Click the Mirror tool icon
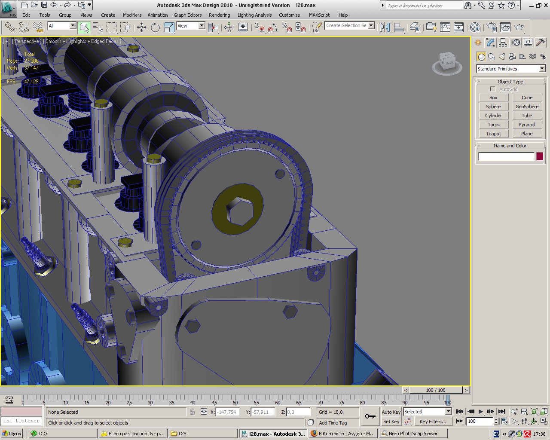Image resolution: width=550 pixels, height=440 pixels. [x=385, y=27]
